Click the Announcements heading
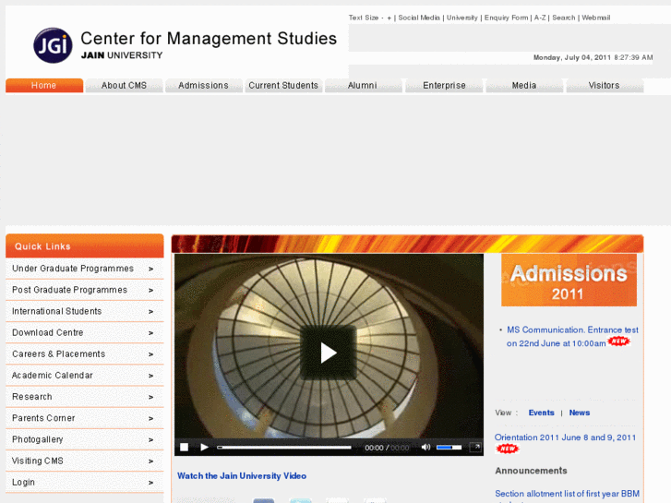 [x=531, y=471]
